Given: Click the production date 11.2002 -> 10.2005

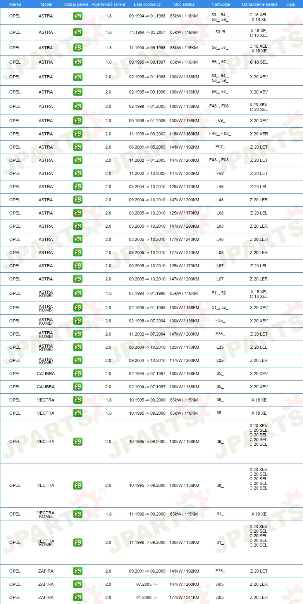Looking at the screenshot, I should pos(147,173).
